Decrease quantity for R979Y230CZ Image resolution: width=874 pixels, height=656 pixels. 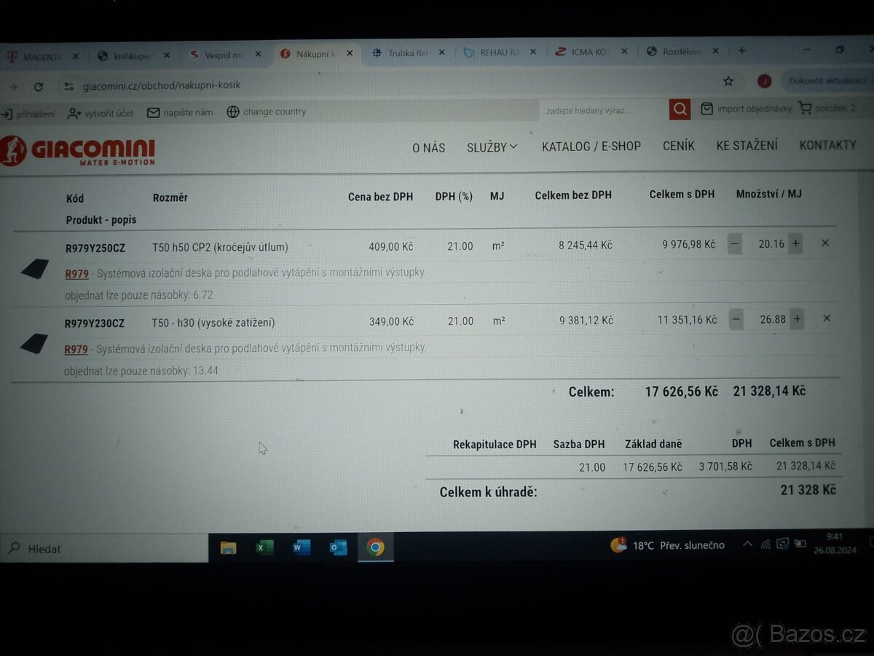point(736,319)
